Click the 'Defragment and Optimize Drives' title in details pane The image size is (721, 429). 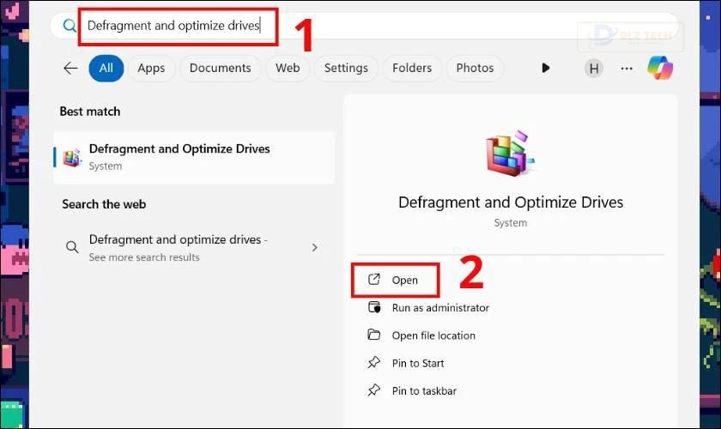[x=511, y=202]
